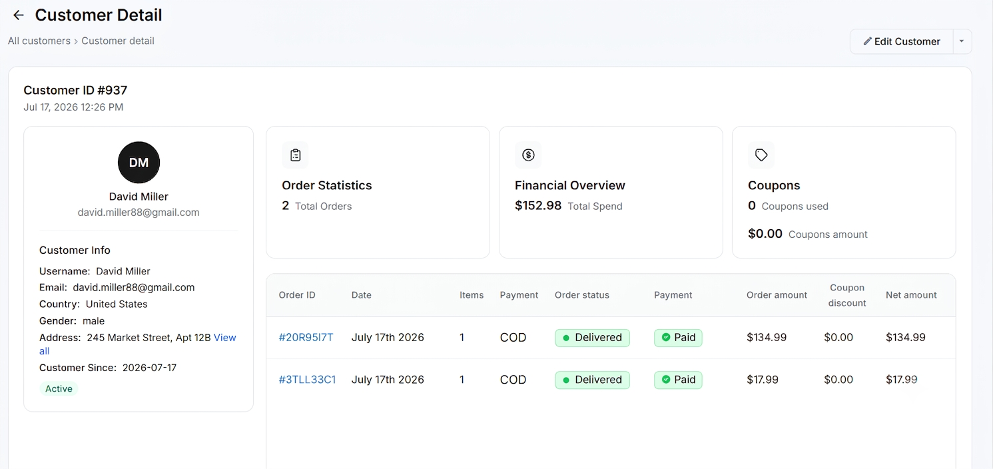Open the Order Statistics clipboard icon
Viewport: 993px width, 469px height.
(x=295, y=155)
